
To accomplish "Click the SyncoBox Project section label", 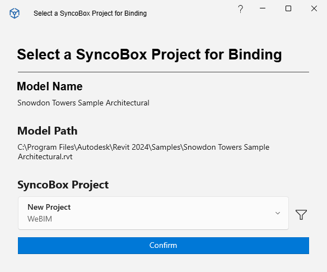I will [63, 185].
